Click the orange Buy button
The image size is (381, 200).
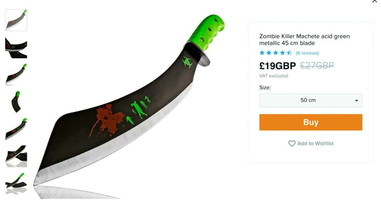coord(311,122)
